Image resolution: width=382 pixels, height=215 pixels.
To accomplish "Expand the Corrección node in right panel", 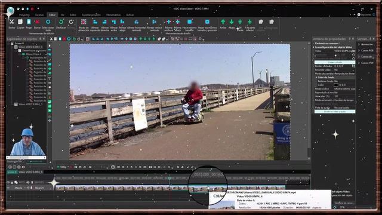I will point(359,44).
